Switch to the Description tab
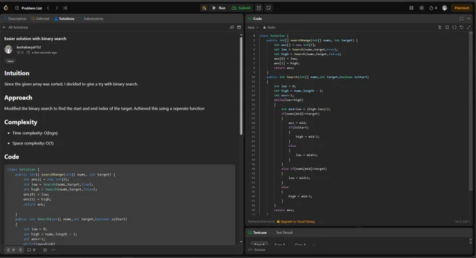This screenshot has height=258, width=476. 15,19
